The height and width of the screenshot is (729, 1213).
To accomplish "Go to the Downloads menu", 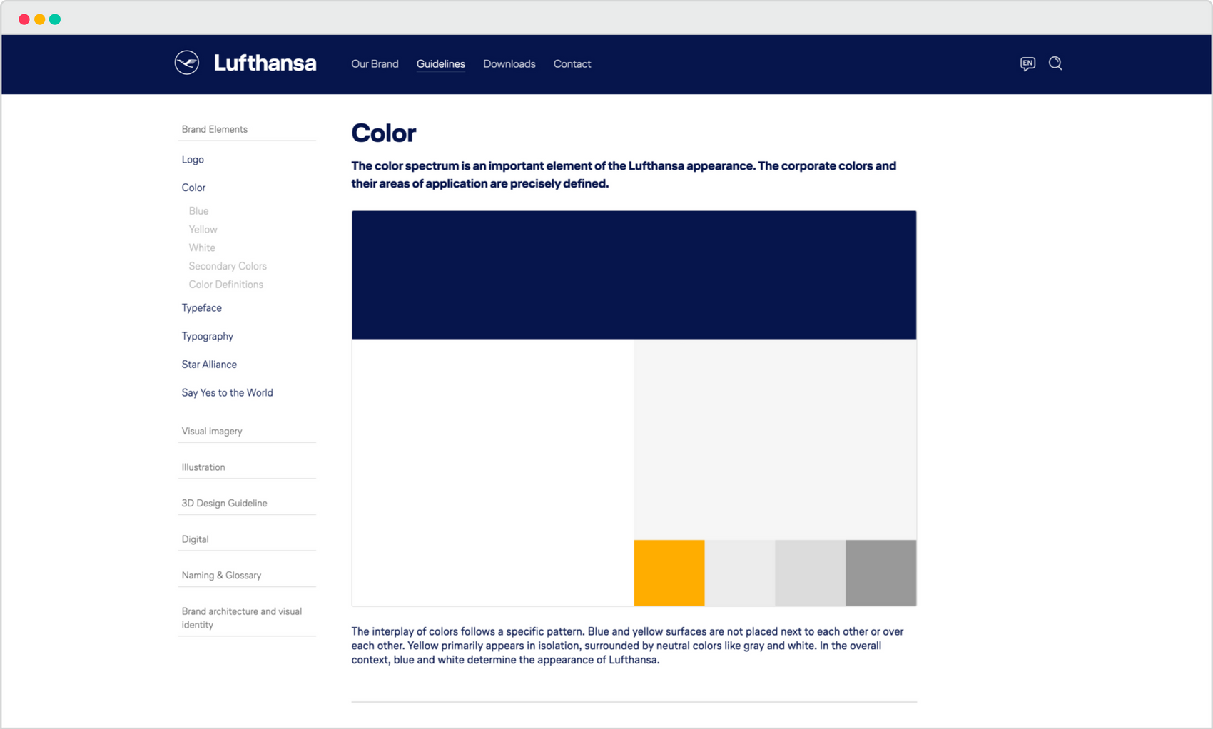I will point(509,64).
